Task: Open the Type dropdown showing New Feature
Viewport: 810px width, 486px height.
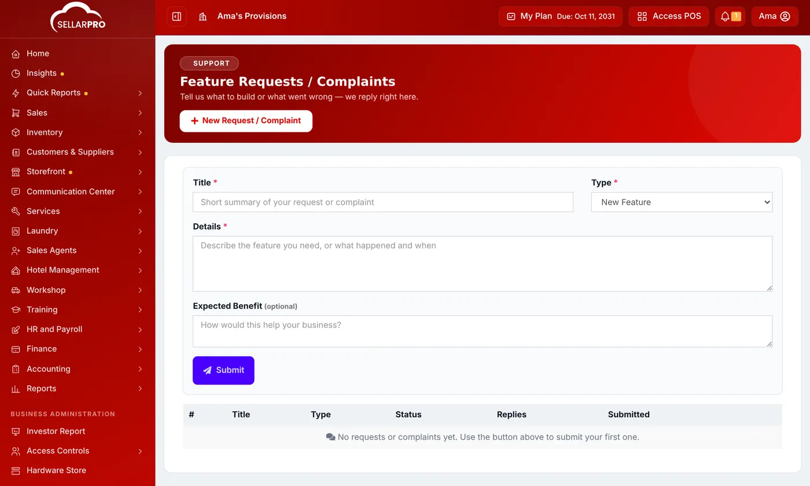Action: pos(682,202)
